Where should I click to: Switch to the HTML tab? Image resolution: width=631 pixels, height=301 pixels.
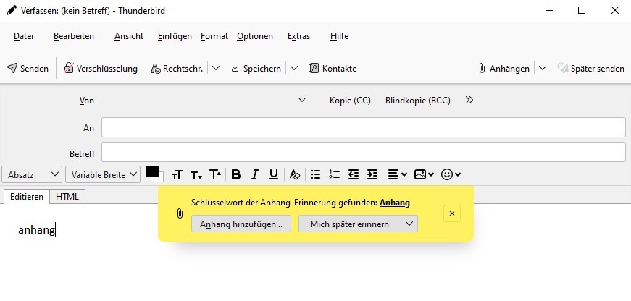click(67, 196)
